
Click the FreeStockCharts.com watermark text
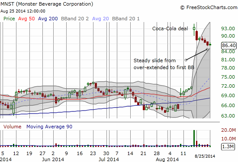click(x=209, y=7)
